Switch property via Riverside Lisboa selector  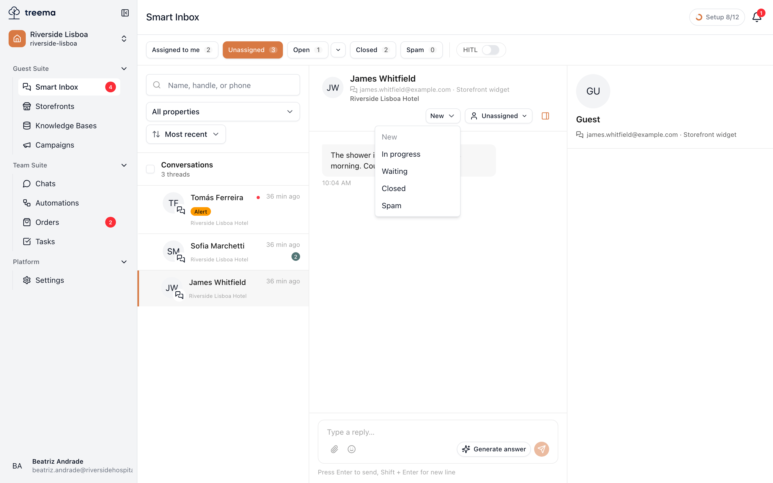pos(69,39)
